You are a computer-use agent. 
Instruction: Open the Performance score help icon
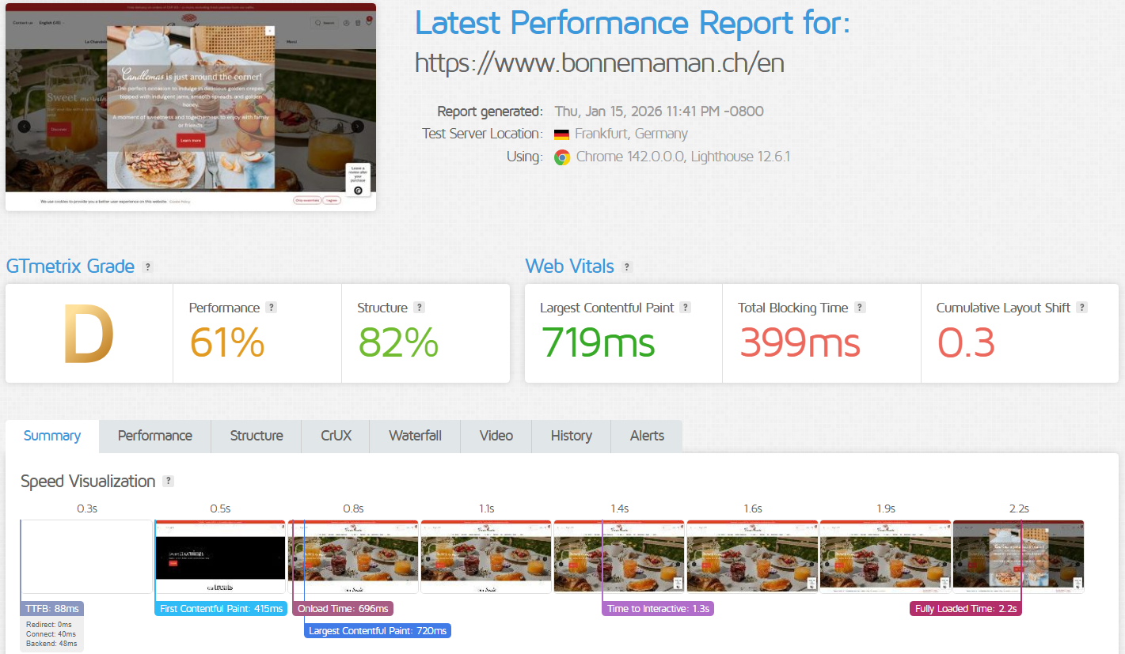271,308
